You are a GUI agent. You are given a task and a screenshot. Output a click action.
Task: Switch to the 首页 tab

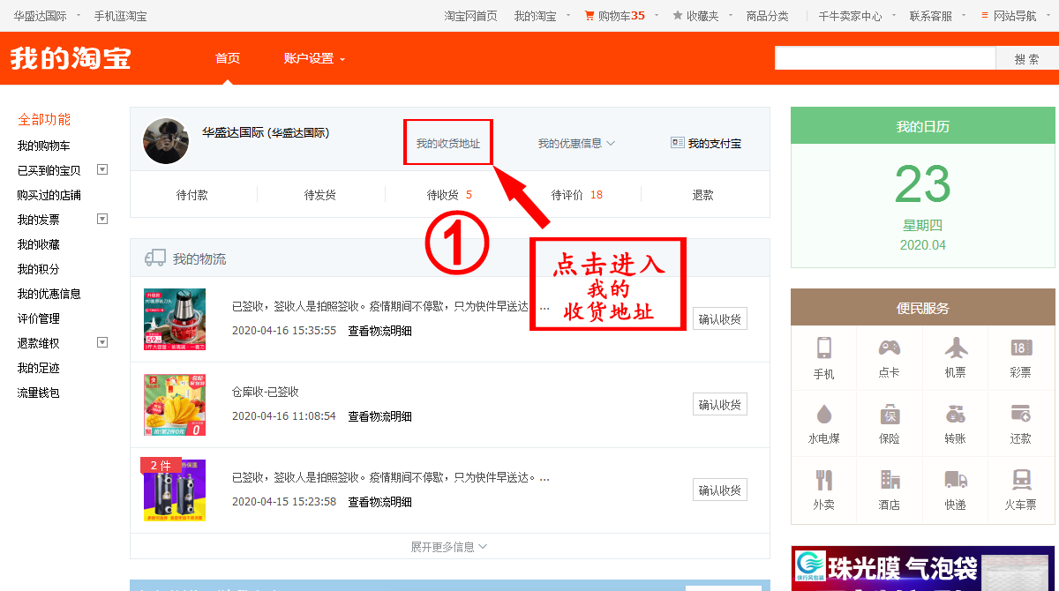coord(228,58)
